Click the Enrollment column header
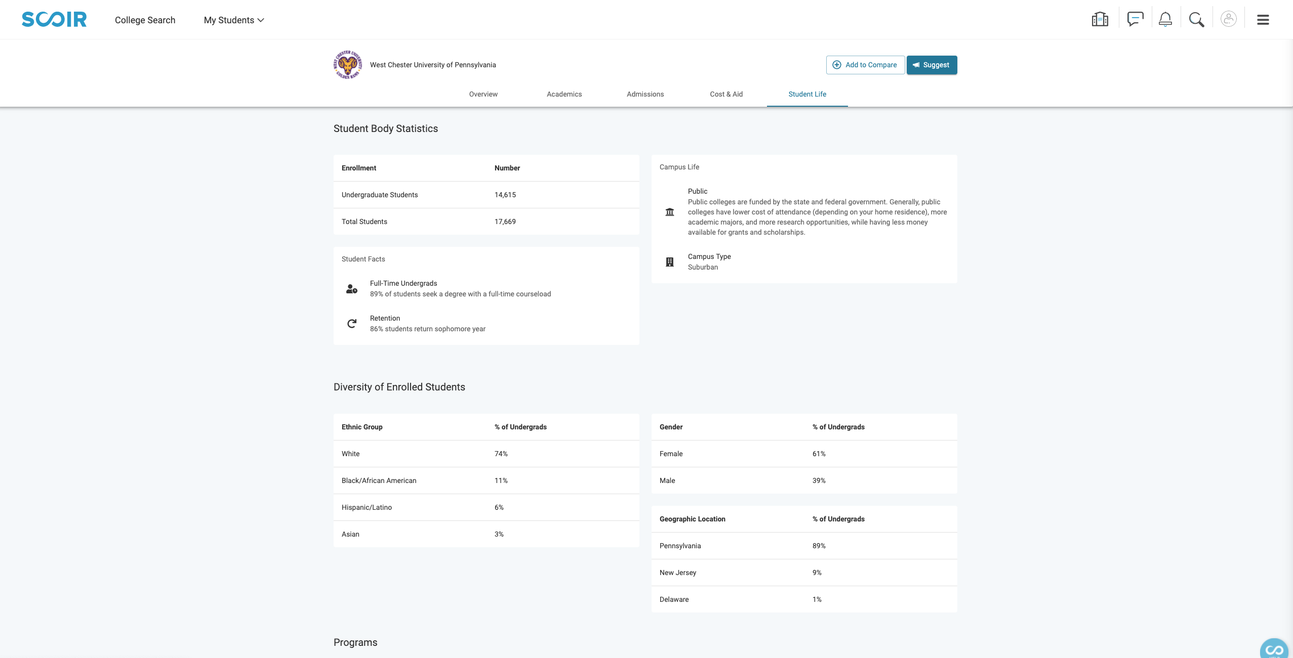Viewport: 1293px width, 658px height. click(359, 168)
